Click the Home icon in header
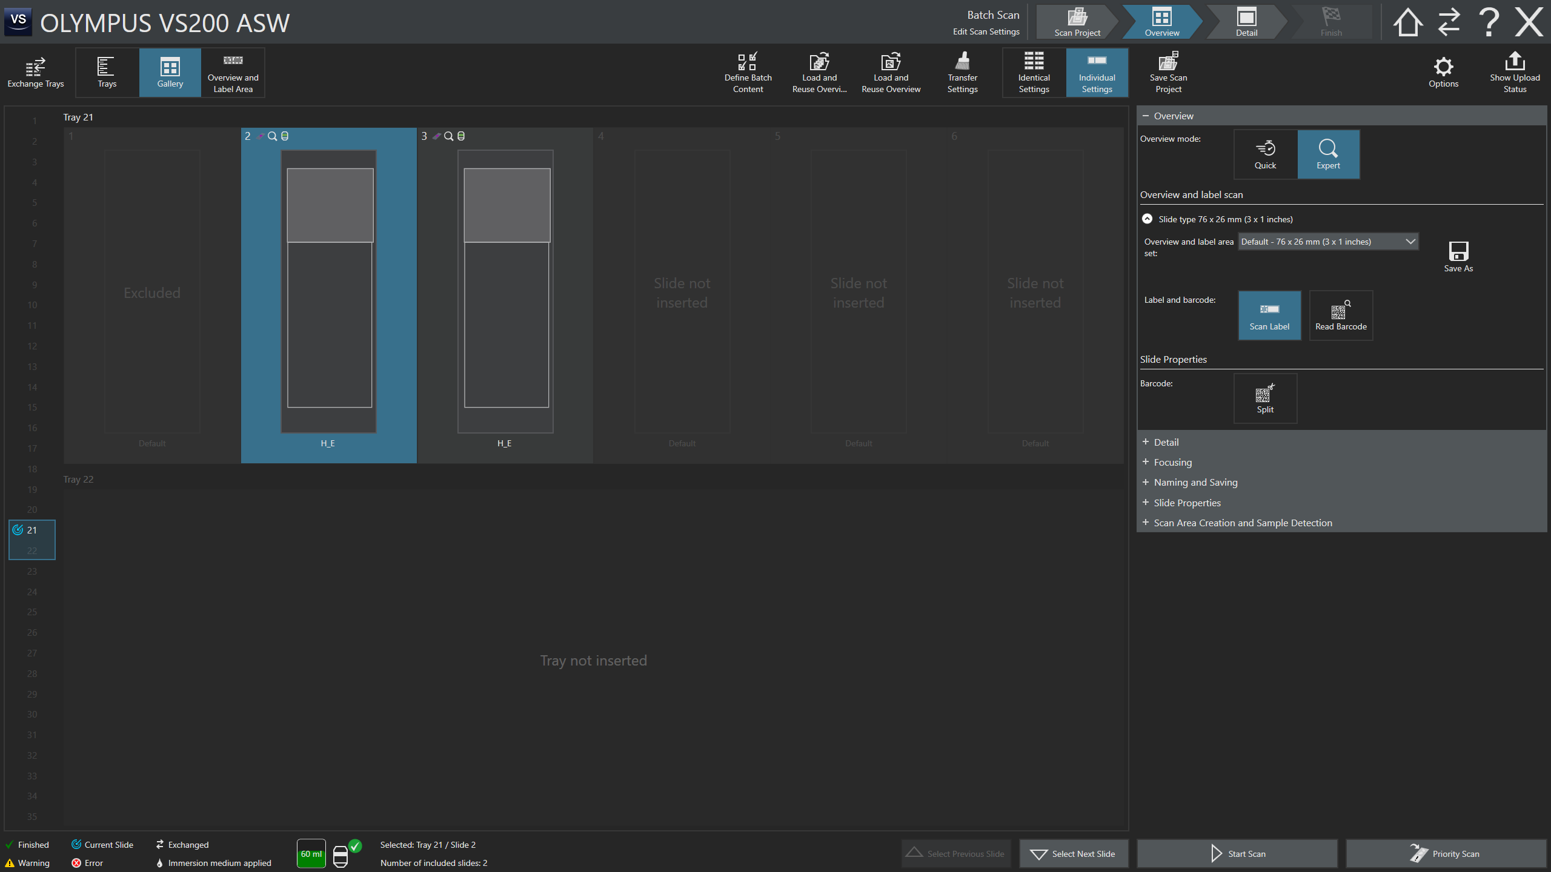 (x=1407, y=22)
